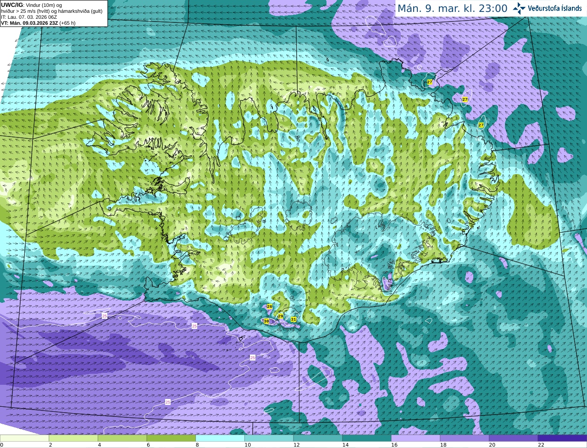Click the yellow gust marker labeled 26
The image size is (587, 448).
click(270, 306)
